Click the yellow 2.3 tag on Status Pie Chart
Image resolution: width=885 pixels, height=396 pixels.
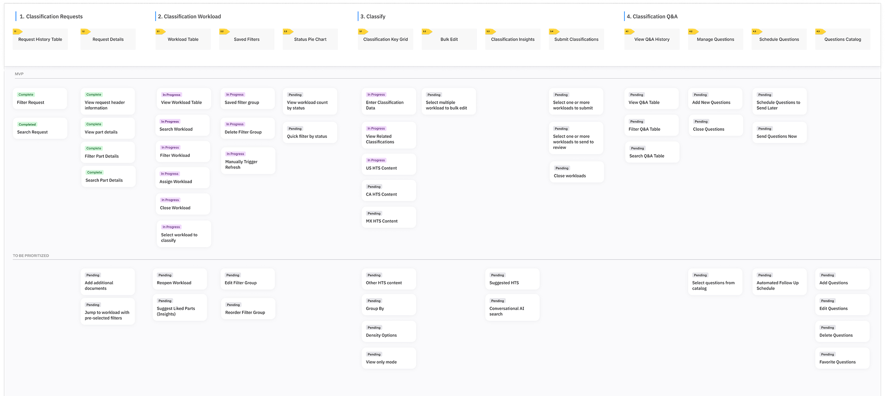tap(288, 32)
